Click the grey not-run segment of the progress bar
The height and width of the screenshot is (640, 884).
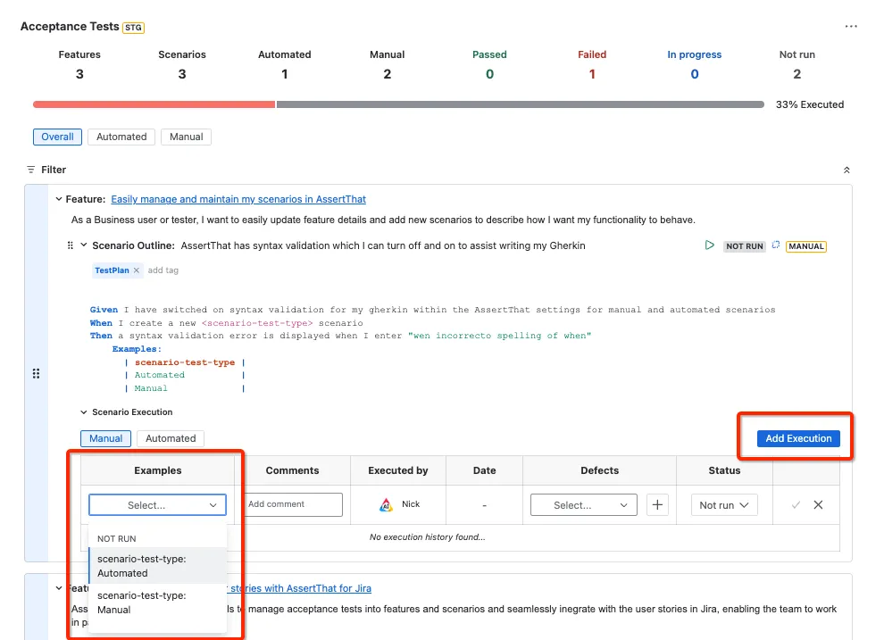coord(521,104)
